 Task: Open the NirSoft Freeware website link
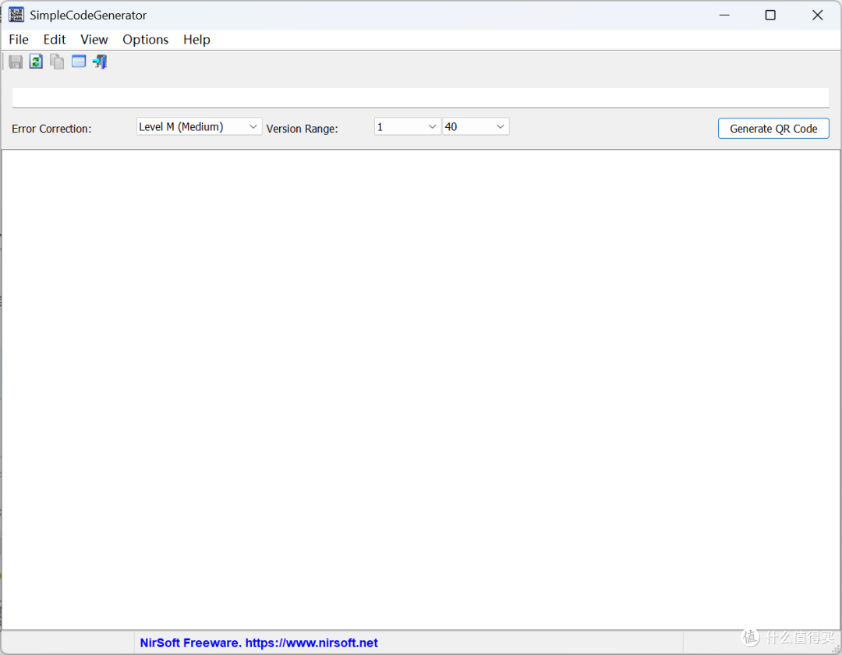coord(259,643)
